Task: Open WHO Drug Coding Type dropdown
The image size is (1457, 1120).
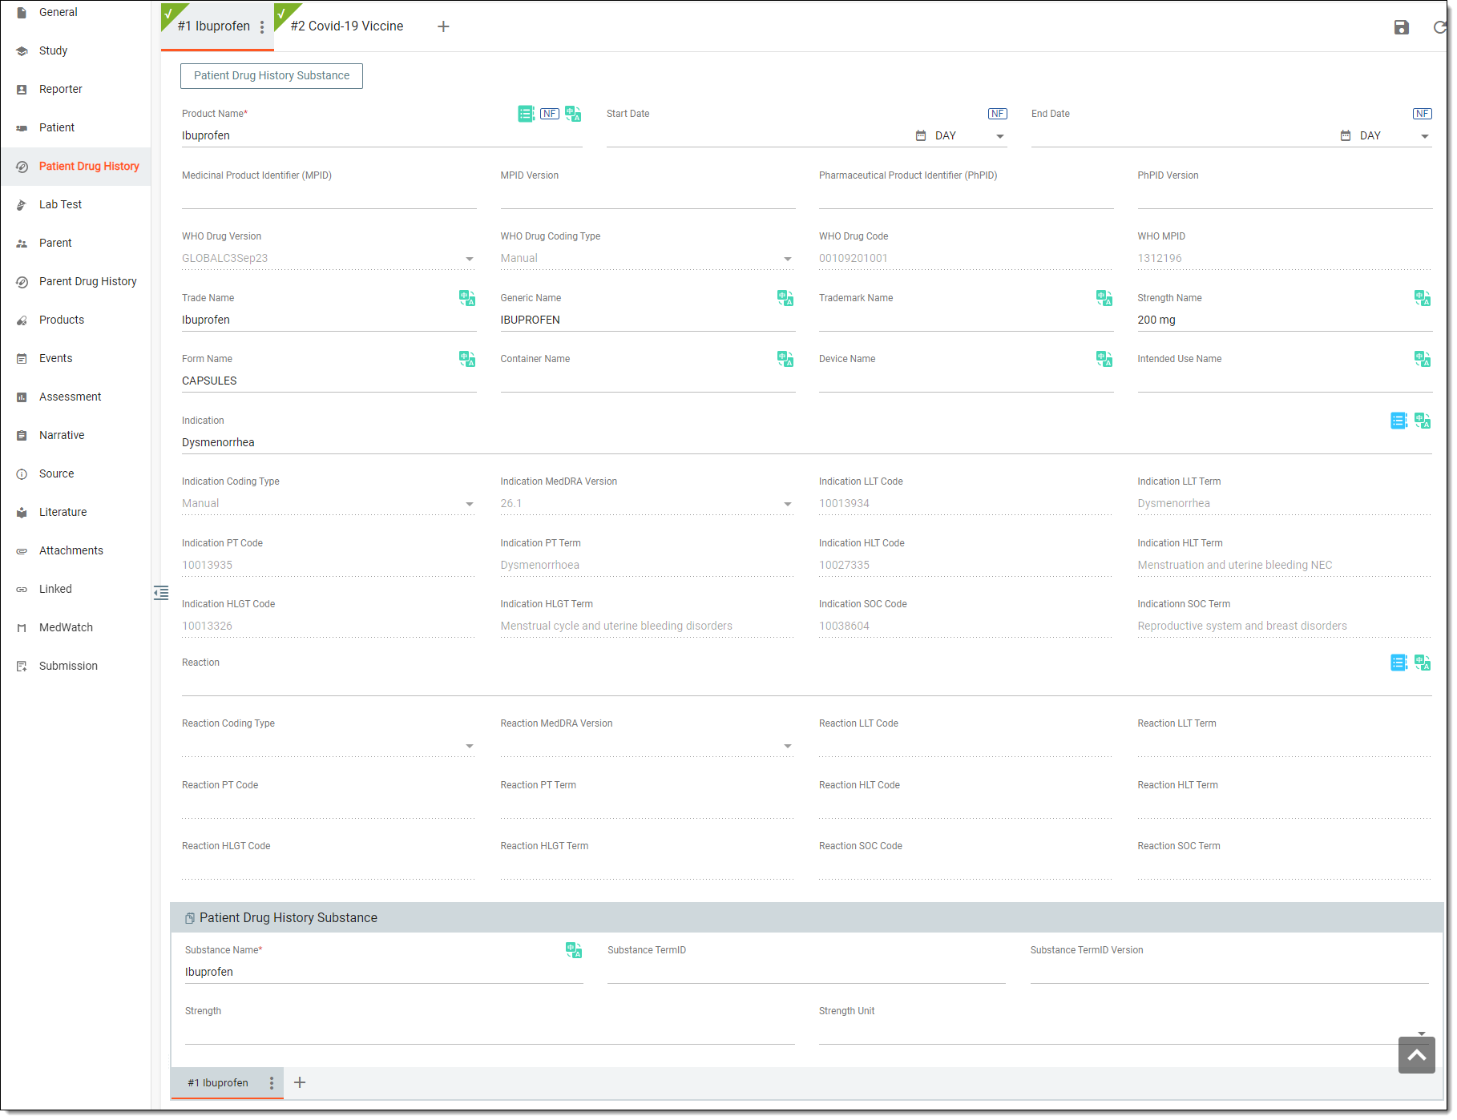Action: [648, 259]
